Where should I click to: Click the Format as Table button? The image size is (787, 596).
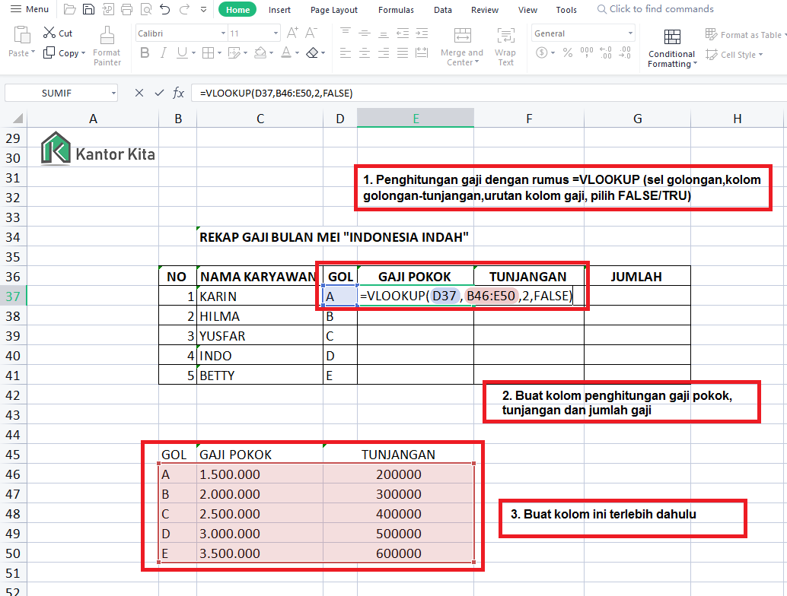point(744,34)
